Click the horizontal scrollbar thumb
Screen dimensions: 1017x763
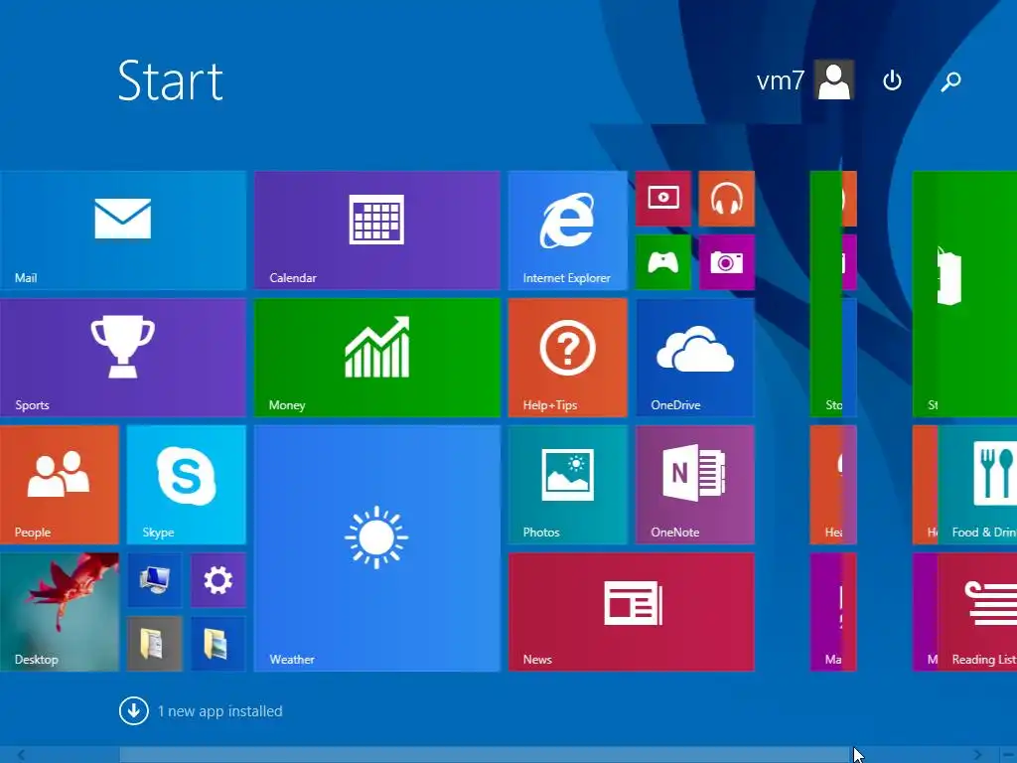pyautogui.click(x=485, y=755)
